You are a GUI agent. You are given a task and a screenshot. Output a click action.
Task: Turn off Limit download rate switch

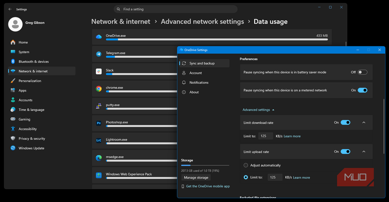(x=345, y=123)
